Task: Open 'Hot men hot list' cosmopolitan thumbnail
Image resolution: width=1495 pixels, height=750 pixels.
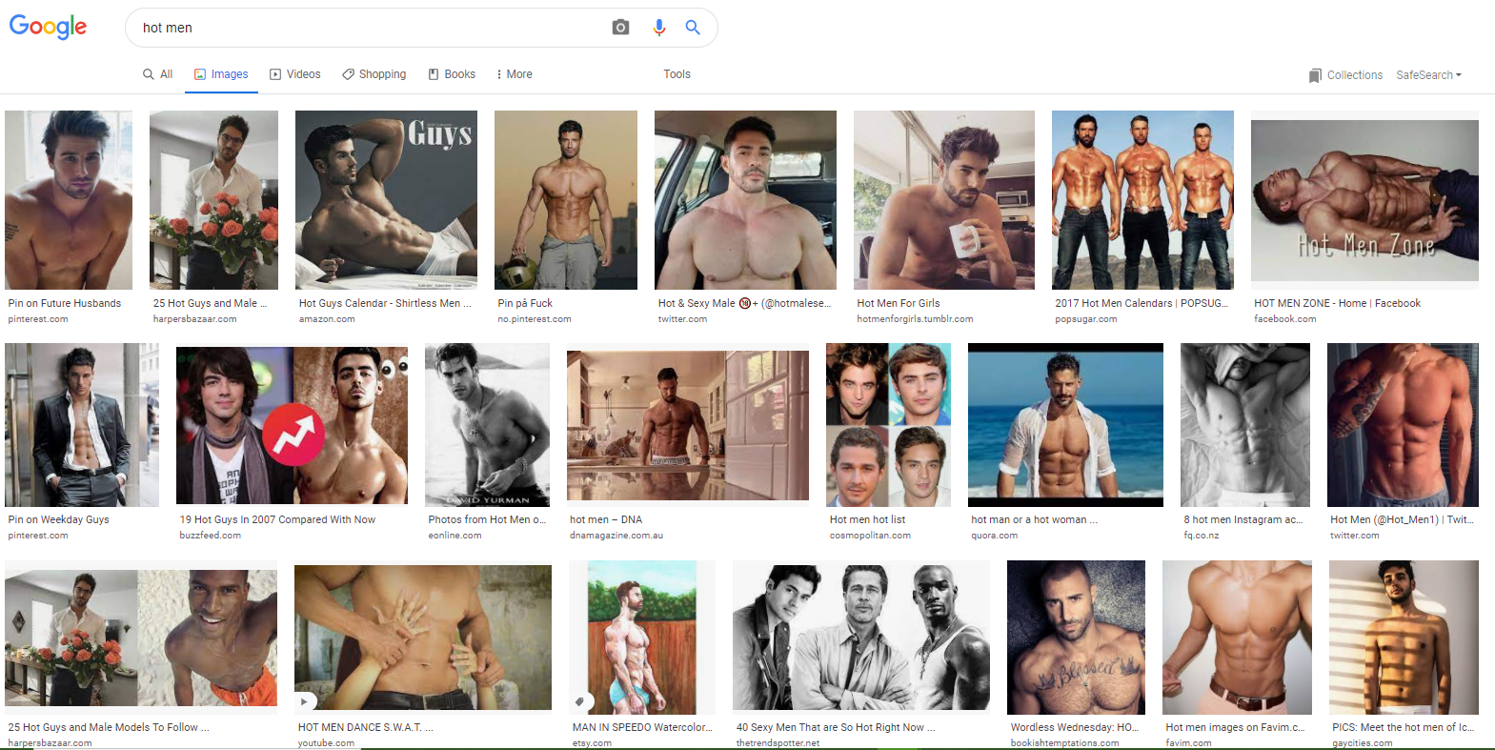Action: click(888, 425)
